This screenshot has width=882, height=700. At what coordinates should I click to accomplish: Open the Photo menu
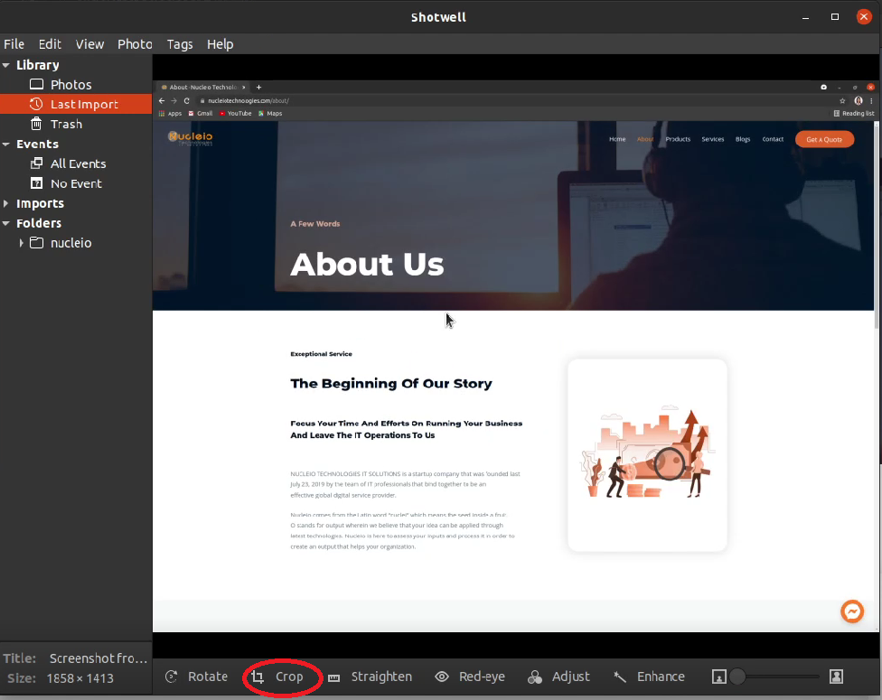pyautogui.click(x=135, y=44)
